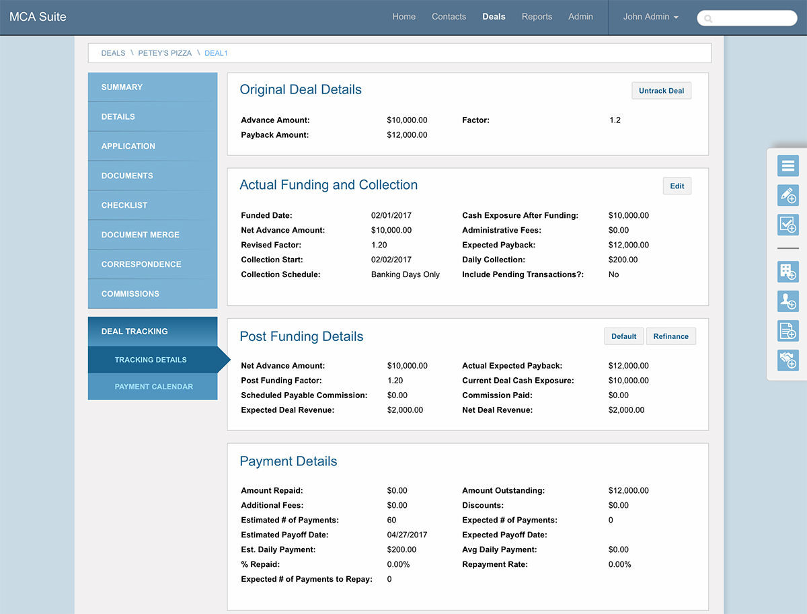The height and width of the screenshot is (614, 807).
Task: Click Amount Outstanding value $12,000.00
Action: click(x=629, y=491)
